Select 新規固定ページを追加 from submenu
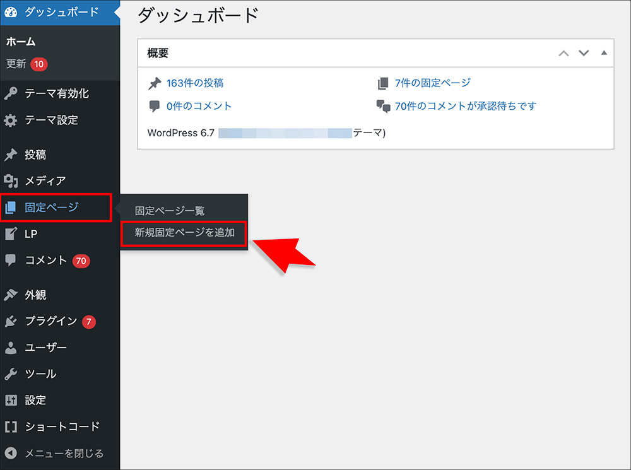The image size is (631, 470). [184, 233]
